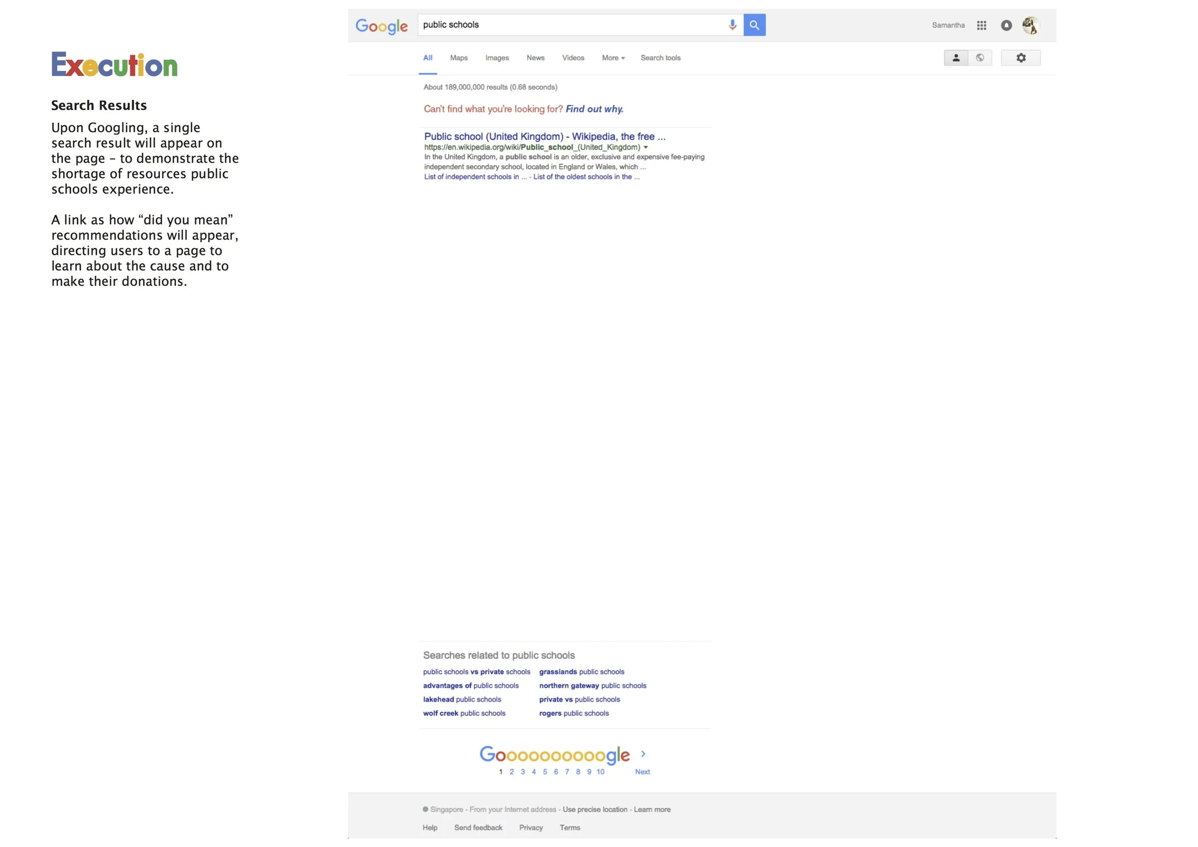The height and width of the screenshot is (847, 1198).
Task: Click the voice search microphone icon
Action: click(732, 25)
